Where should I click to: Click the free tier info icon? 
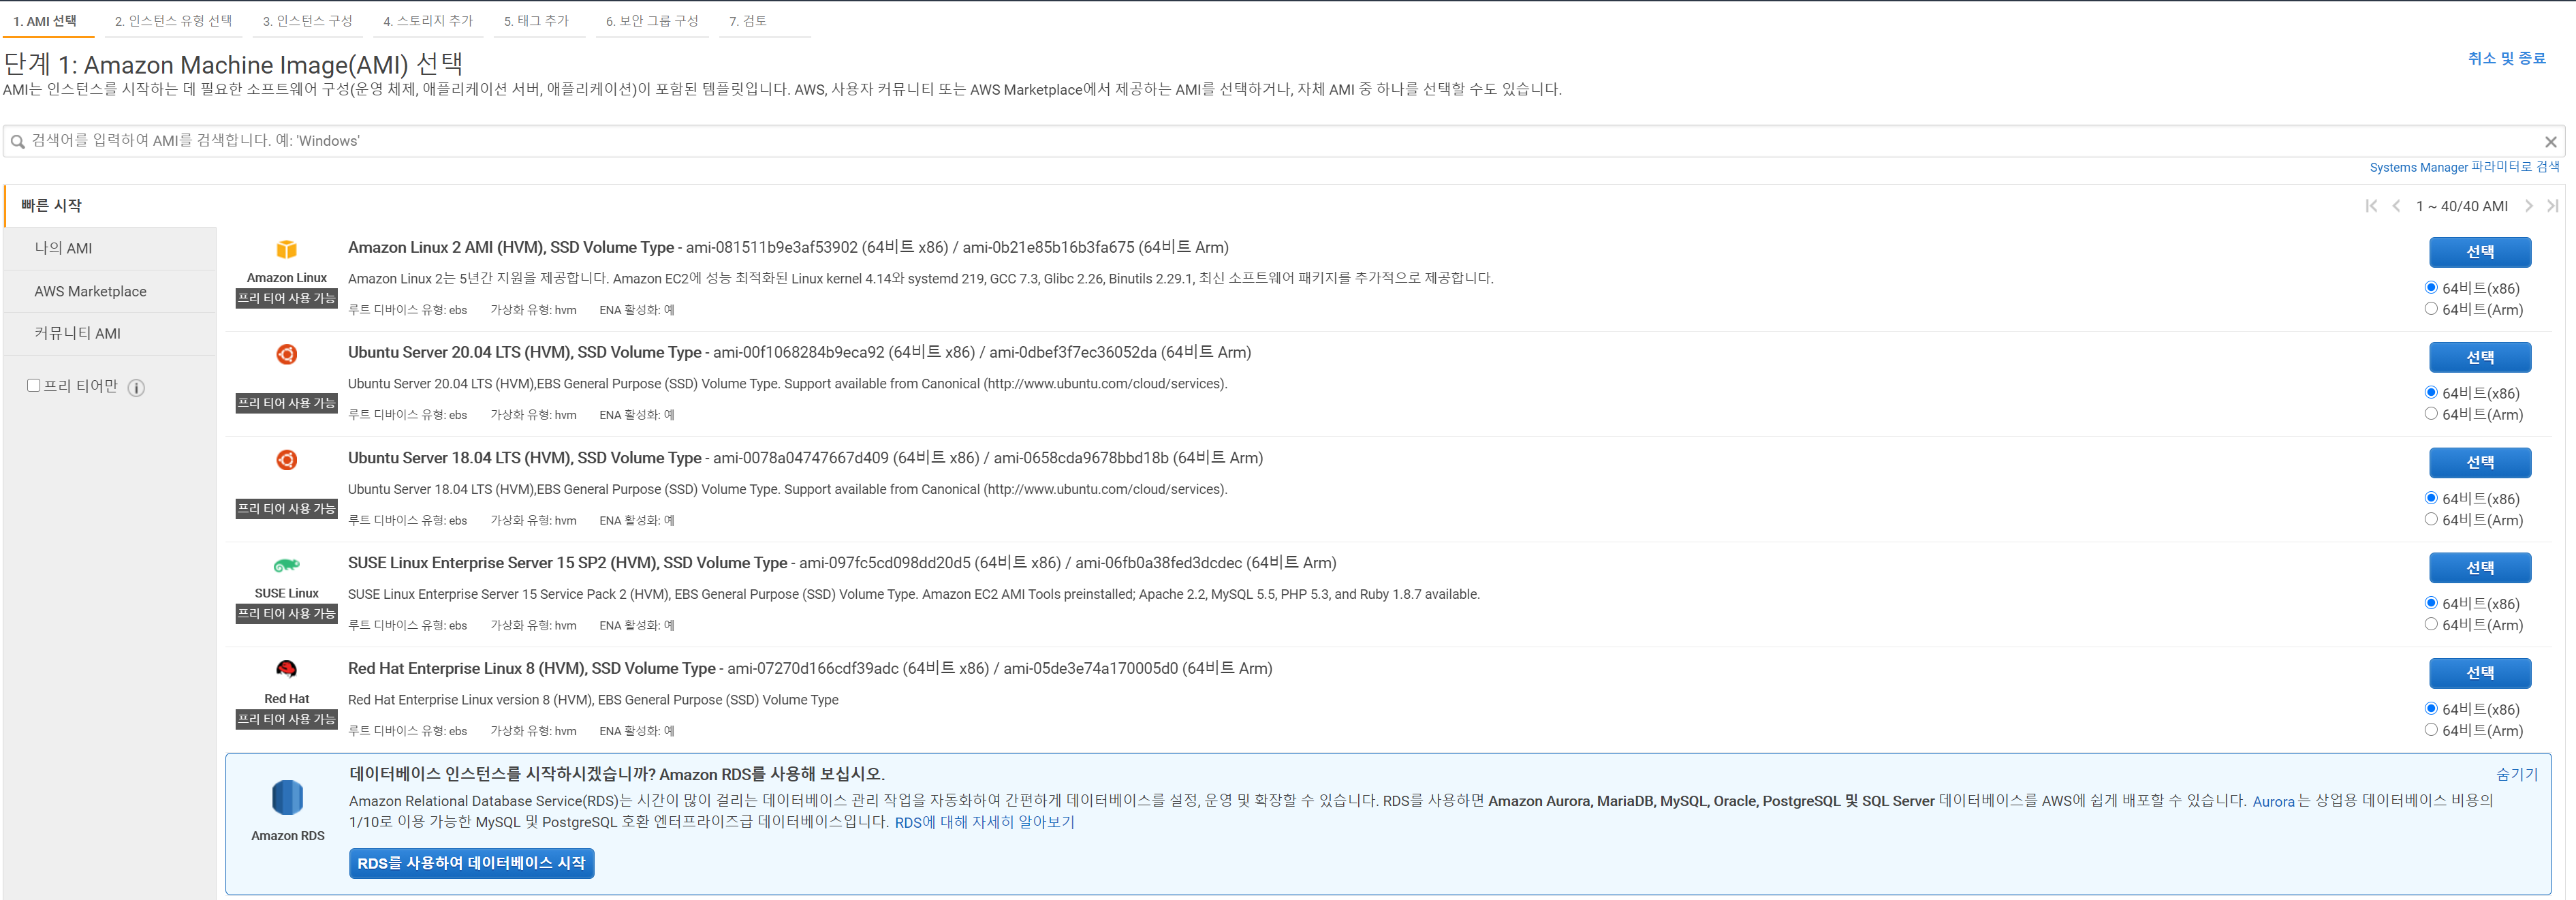137,388
